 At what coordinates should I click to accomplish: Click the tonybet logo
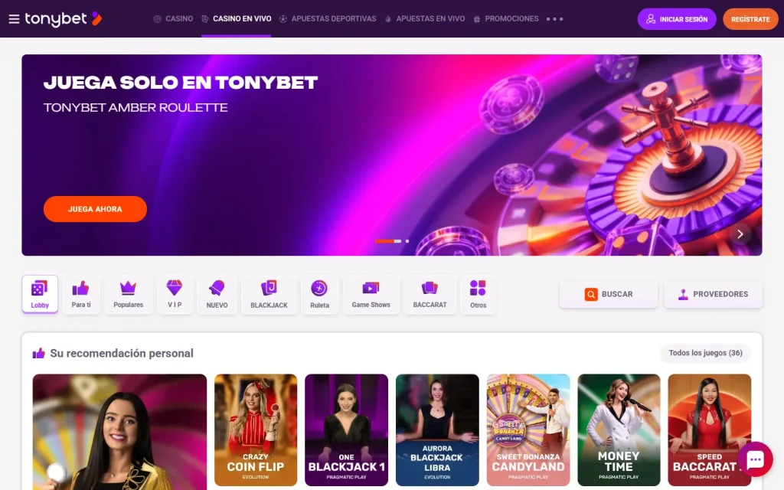[64, 19]
